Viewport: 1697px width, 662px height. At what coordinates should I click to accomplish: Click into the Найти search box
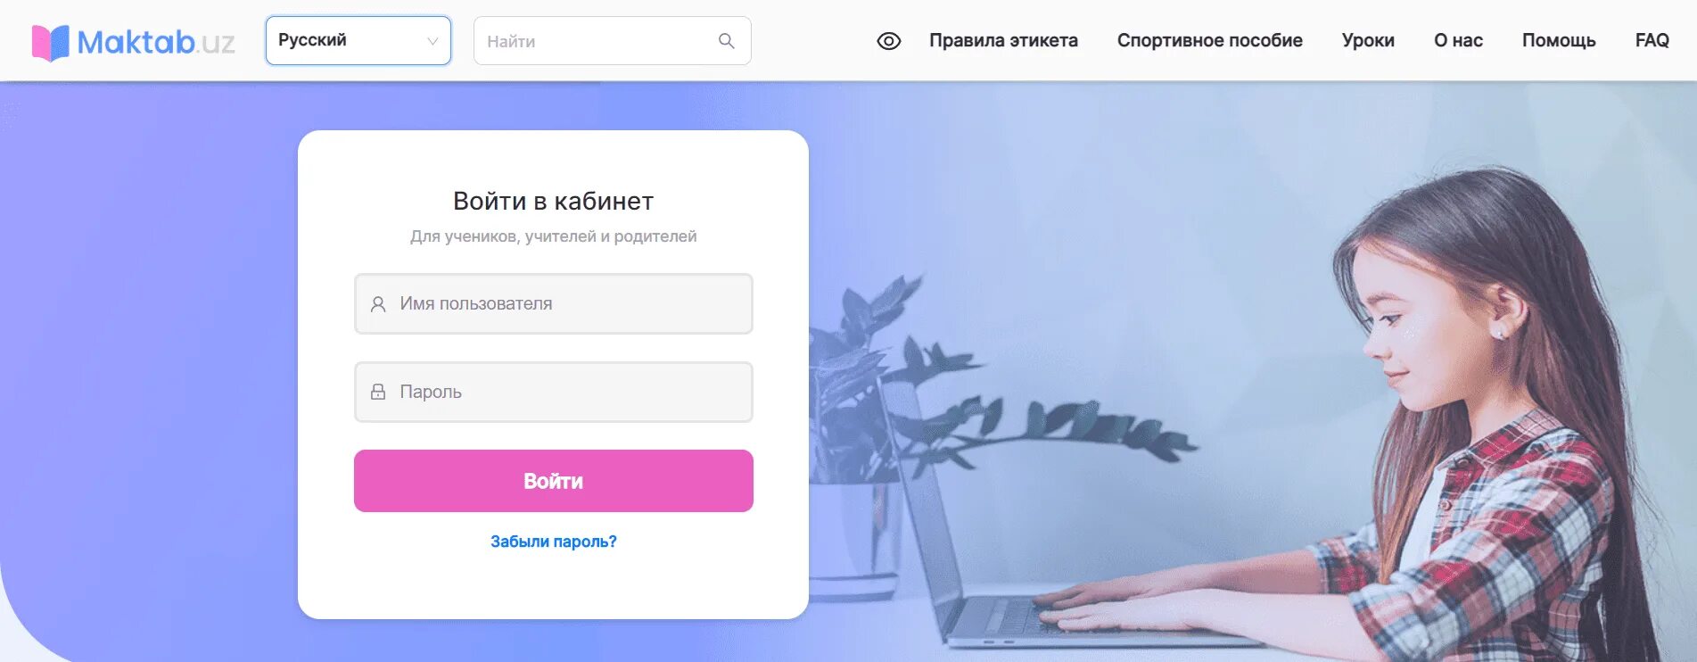pos(612,41)
